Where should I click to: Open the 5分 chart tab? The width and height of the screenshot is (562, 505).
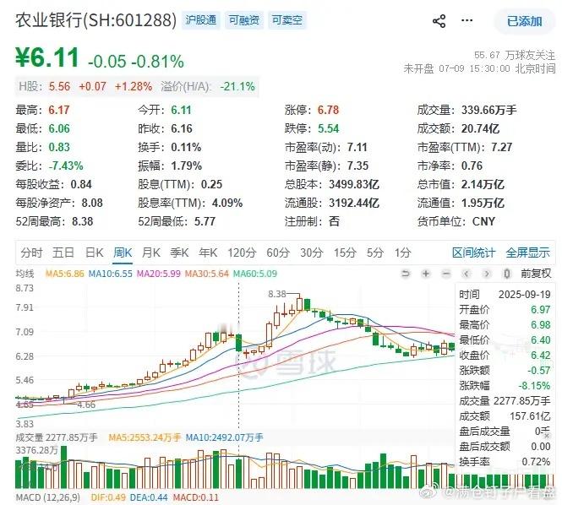pos(375,252)
